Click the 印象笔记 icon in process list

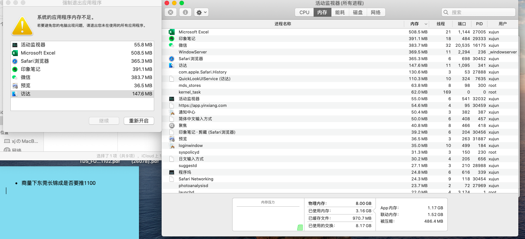[x=172, y=39]
